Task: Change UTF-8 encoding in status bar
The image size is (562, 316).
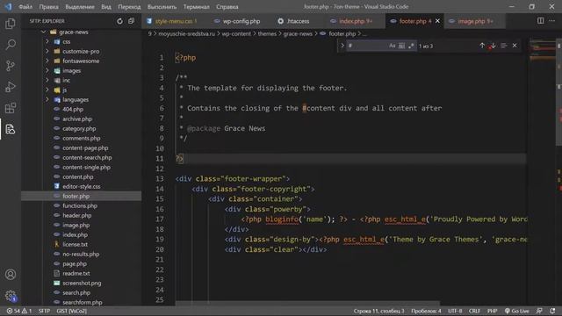Action: (x=455, y=311)
